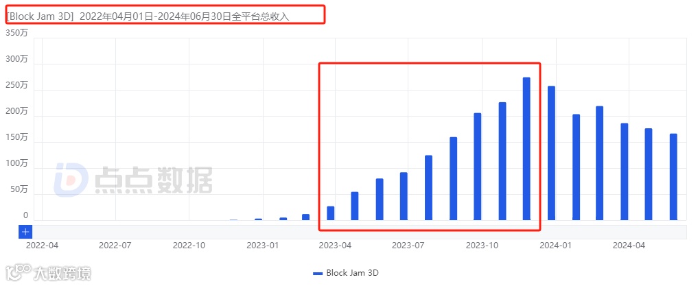The width and height of the screenshot is (698, 286).
Task: Select the bar for 2024-02
Action: point(576,167)
